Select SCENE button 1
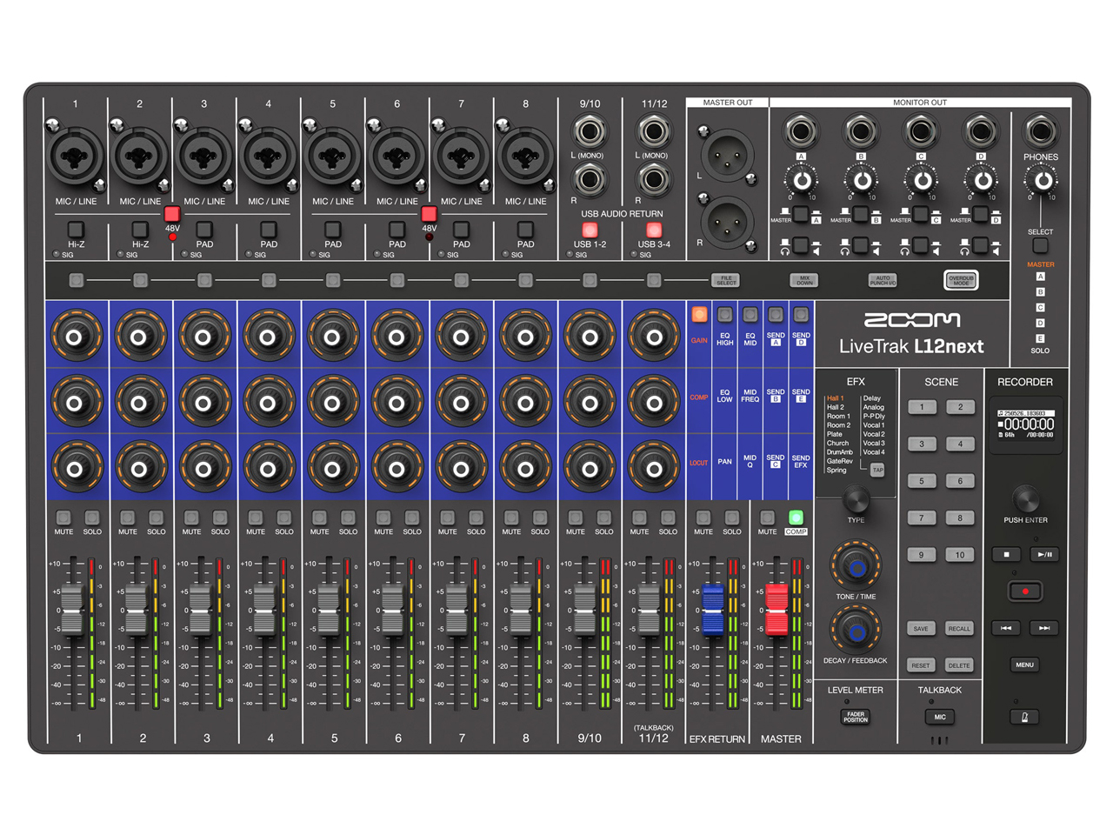Viewport: 1113px width, 835px height. (922, 407)
